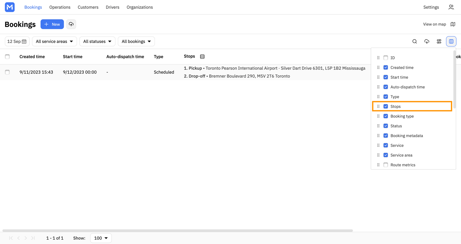This screenshot has width=461, height=244.
Task: Uncheck the Start time column
Action: [x=386, y=77]
